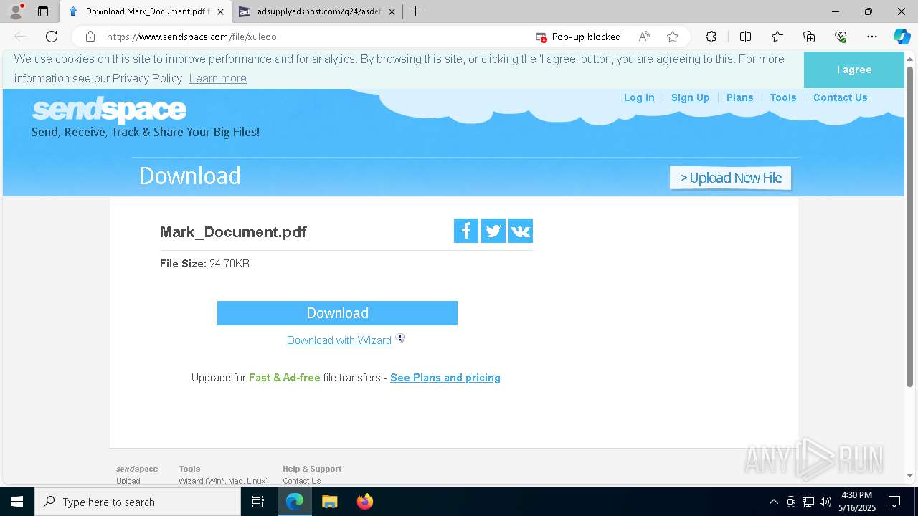Click the sendspace logo
The height and width of the screenshot is (516, 918).
(x=109, y=110)
